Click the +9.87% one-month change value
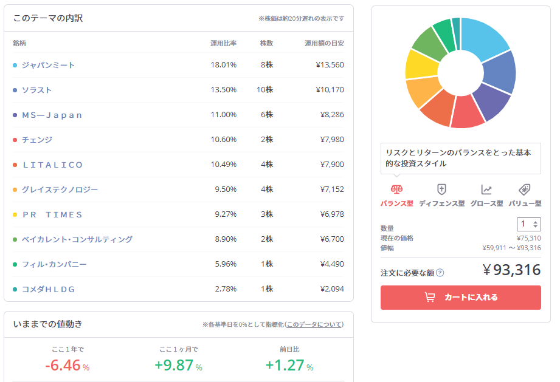 coord(178,365)
